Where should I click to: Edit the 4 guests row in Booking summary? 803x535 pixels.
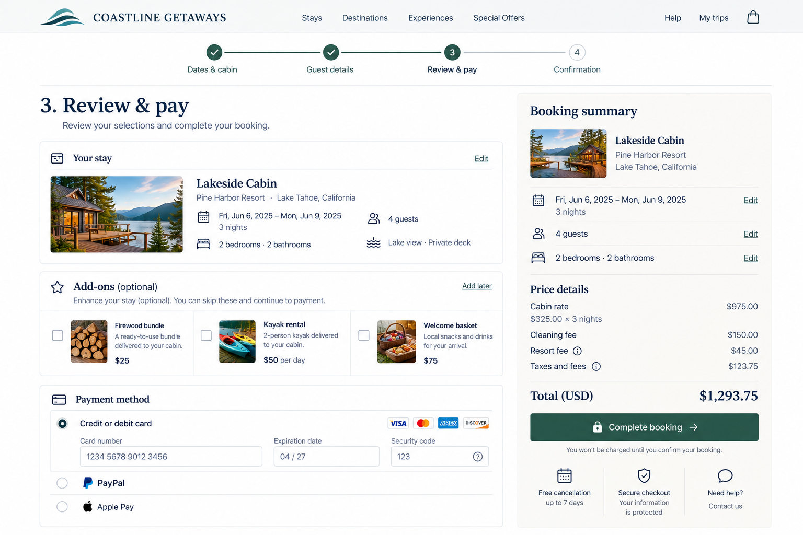(751, 234)
